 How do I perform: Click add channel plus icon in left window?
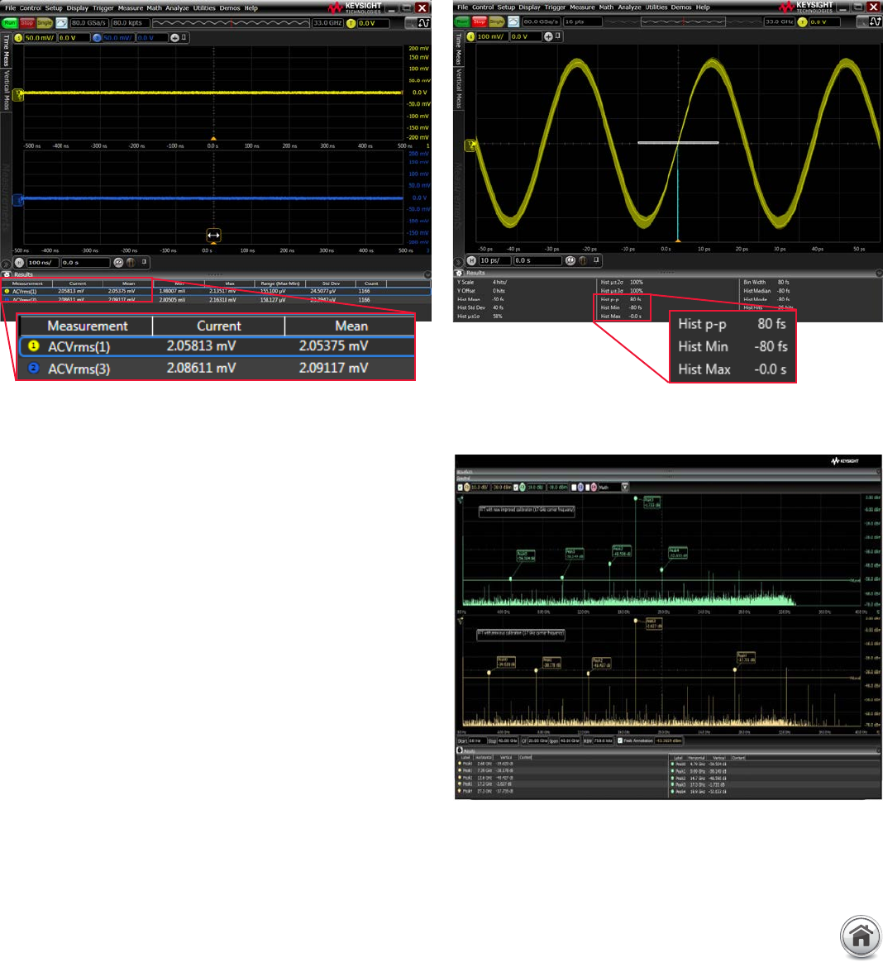coord(175,38)
